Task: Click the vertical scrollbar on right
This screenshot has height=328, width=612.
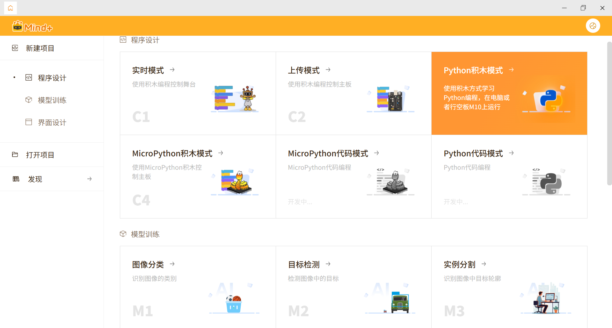Action: click(x=609, y=113)
